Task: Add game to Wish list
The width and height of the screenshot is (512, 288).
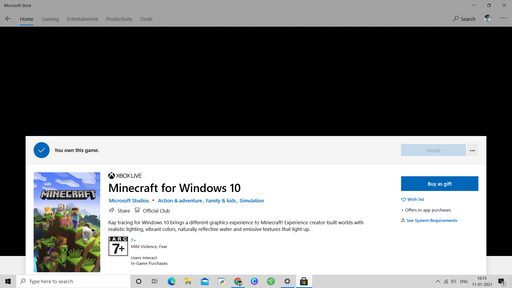Action: point(413,199)
